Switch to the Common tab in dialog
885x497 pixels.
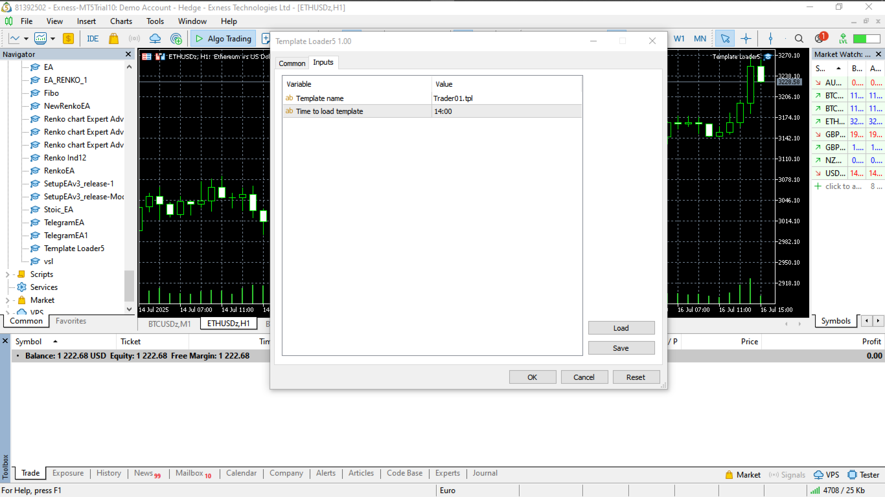[292, 63]
